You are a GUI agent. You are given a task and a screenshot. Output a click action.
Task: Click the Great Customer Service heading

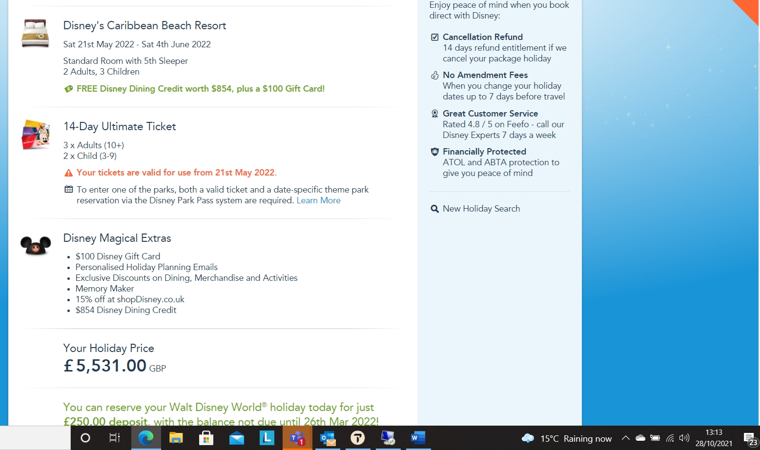tap(490, 114)
